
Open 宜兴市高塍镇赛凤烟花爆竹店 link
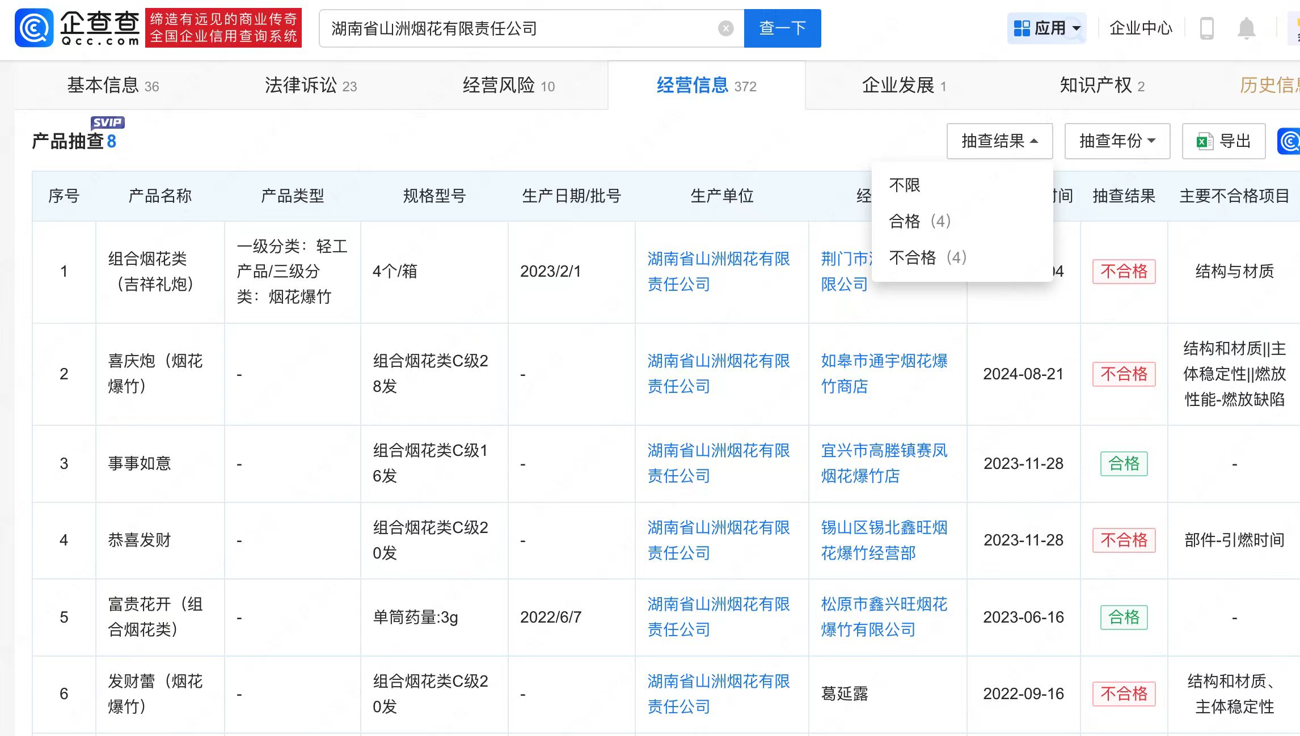pos(884,463)
